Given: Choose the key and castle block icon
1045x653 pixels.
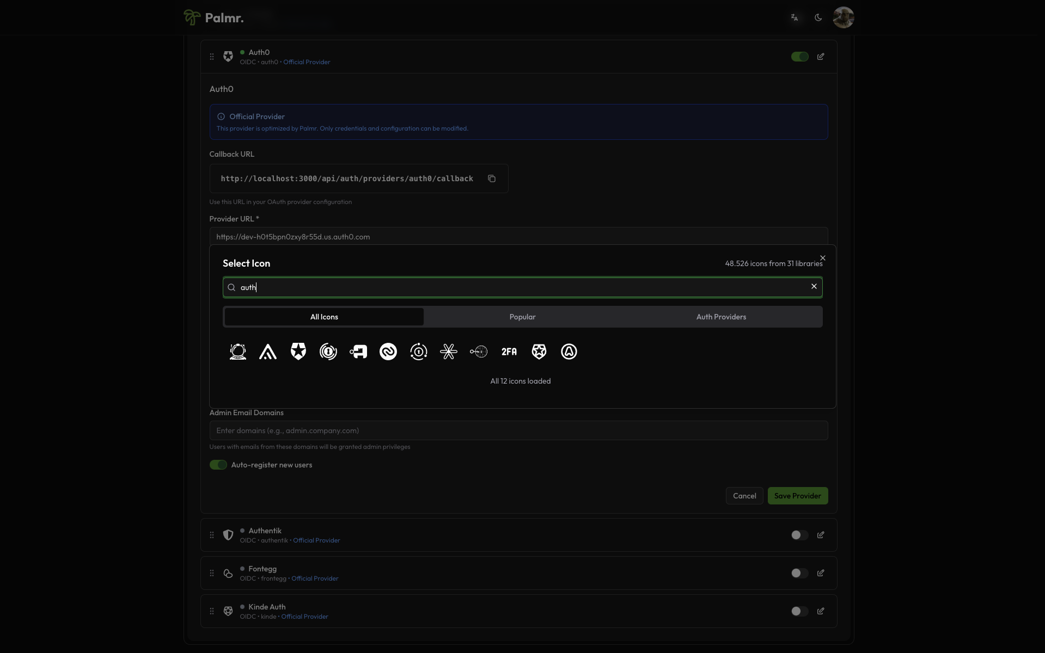Looking at the screenshot, I should point(358,352).
